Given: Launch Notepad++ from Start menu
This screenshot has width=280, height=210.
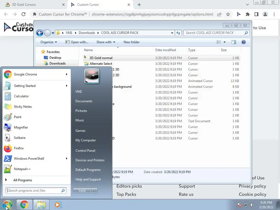Looking at the screenshot, I should click(x=37, y=169).
